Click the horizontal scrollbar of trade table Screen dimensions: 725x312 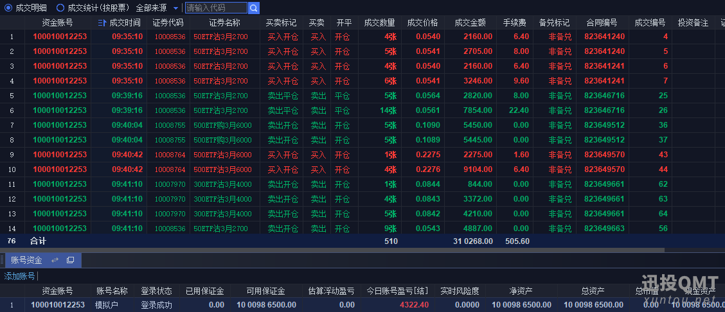pyautogui.click(x=332, y=250)
